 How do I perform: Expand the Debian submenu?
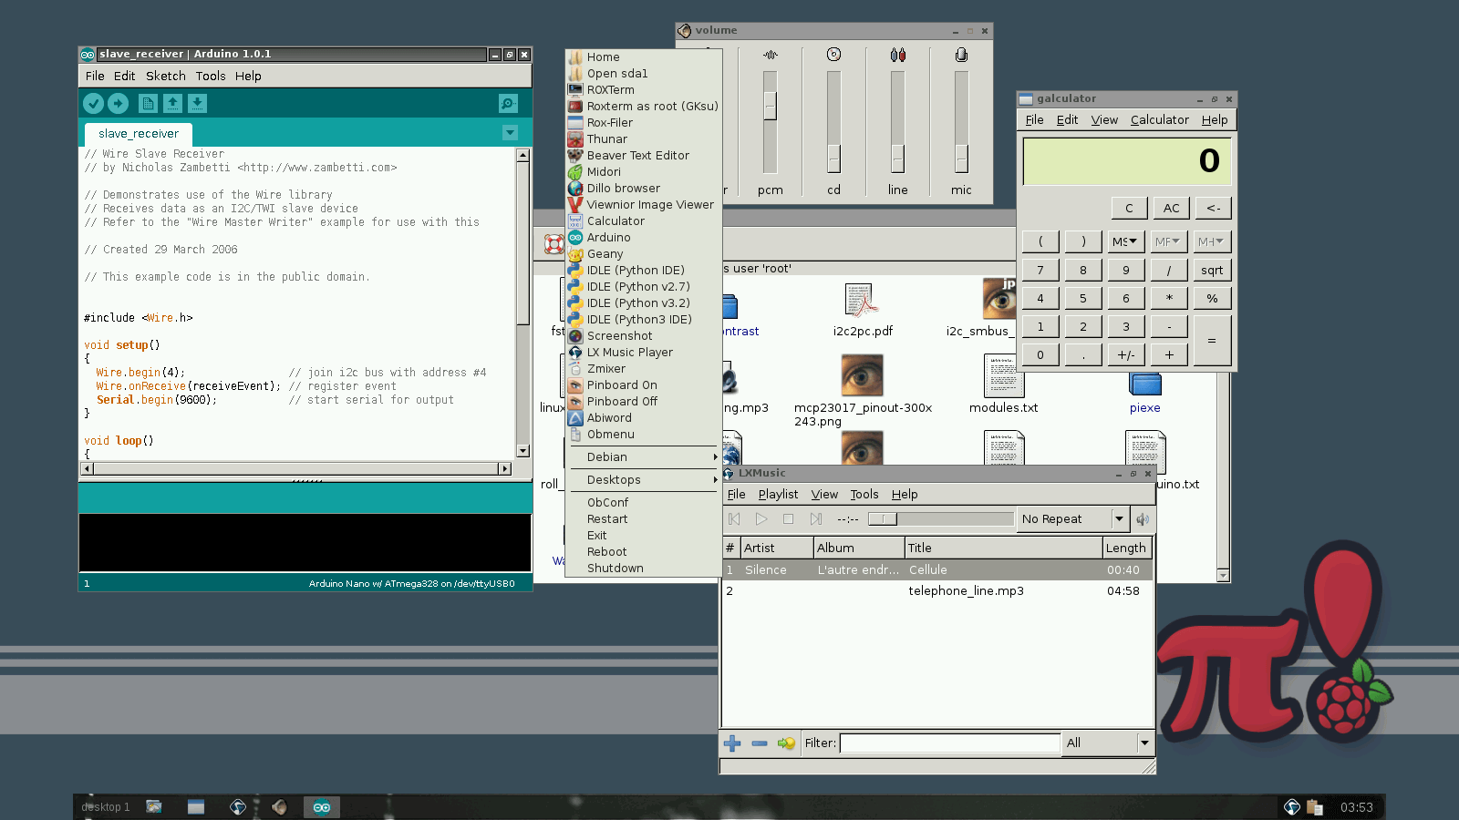(x=643, y=457)
